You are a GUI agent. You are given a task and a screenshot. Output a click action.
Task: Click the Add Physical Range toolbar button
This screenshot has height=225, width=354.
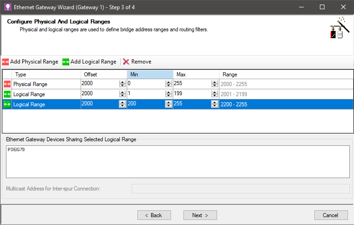[x=30, y=62]
